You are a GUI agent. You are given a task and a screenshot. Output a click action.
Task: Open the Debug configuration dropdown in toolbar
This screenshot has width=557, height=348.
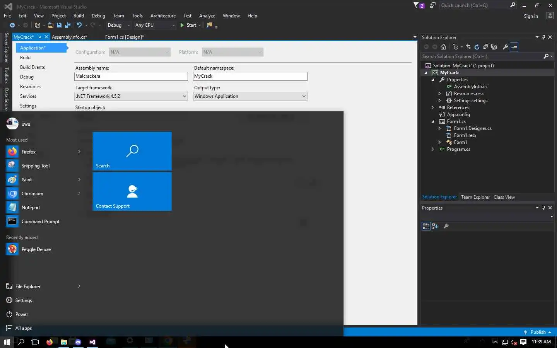(118, 25)
